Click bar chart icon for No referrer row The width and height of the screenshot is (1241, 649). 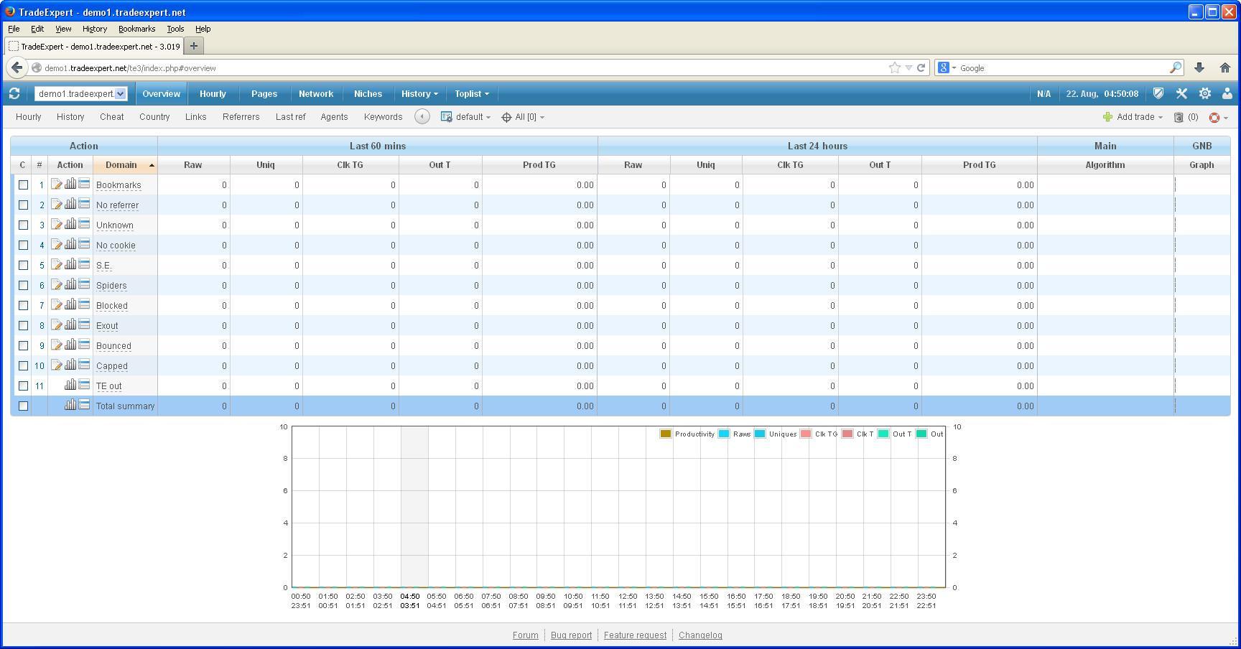[70, 205]
